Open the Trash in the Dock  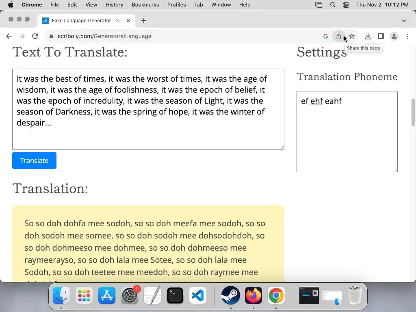click(x=355, y=295)
